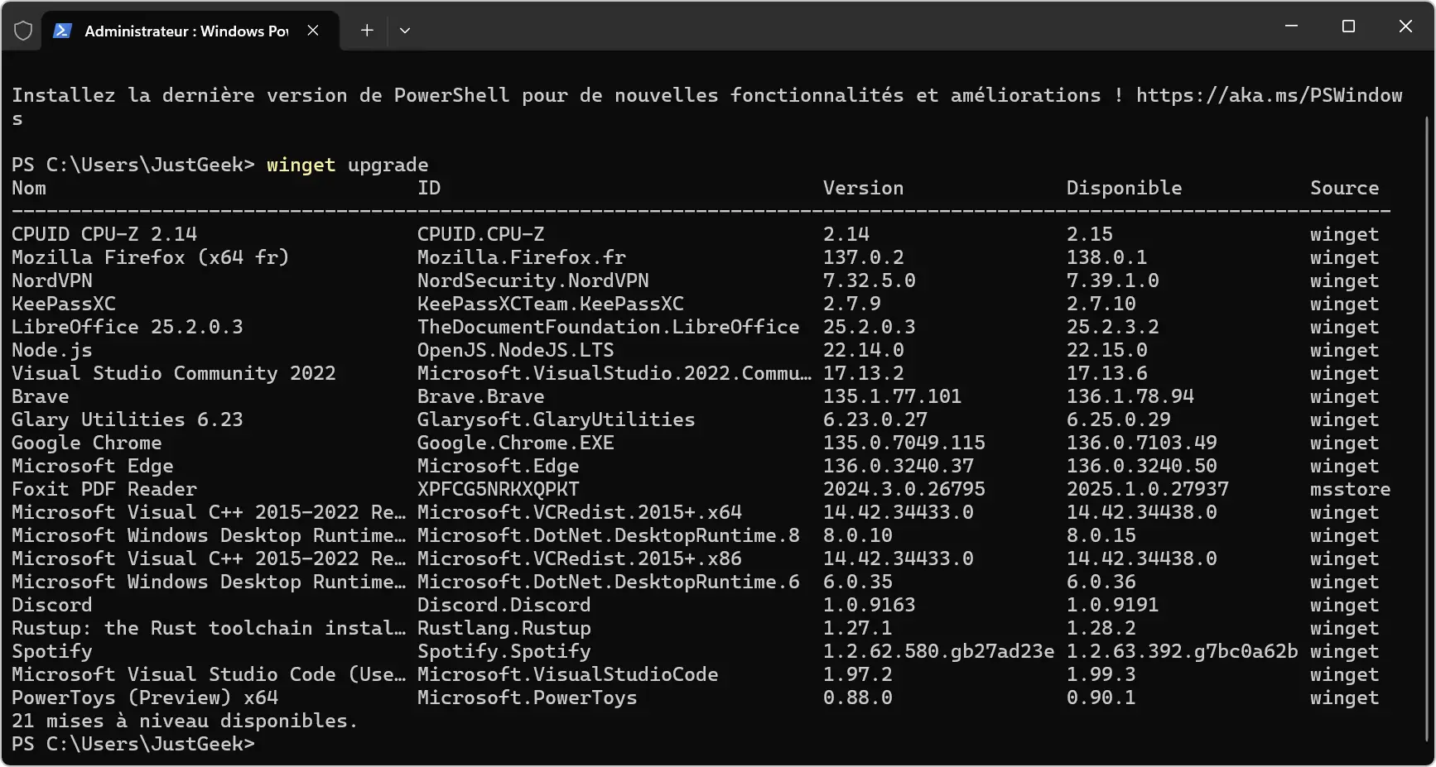Screen dimensions: 1436x767
Task: Click the ID 'Brave.Brave'
Action: pyautogui.click(x=481, y=396)
